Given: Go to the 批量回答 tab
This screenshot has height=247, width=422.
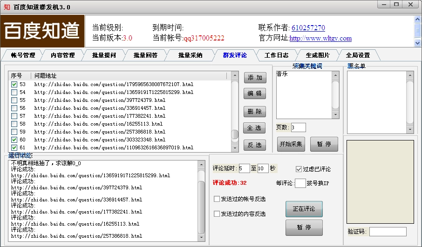Looking at the screenshot, I should [x=145, y=55].
